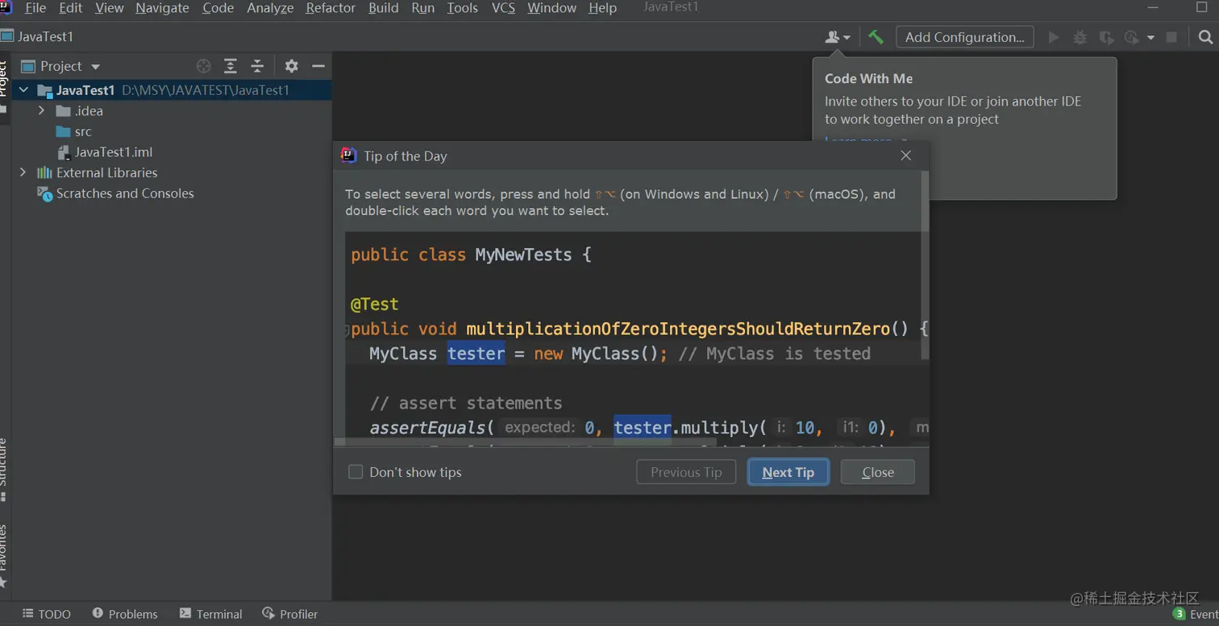This screenshot has height=626, width=1219.
Task: Click the Collapse All icon in Project panel
Action: pyautogui.click(x=257, y=66)
